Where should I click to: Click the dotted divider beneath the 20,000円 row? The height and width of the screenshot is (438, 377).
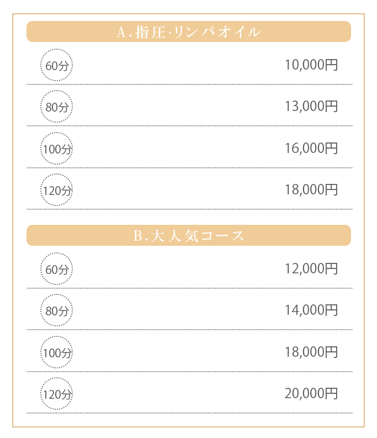coord(189,413)
